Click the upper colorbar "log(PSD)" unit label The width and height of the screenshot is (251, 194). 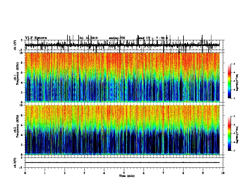(237, 83)
